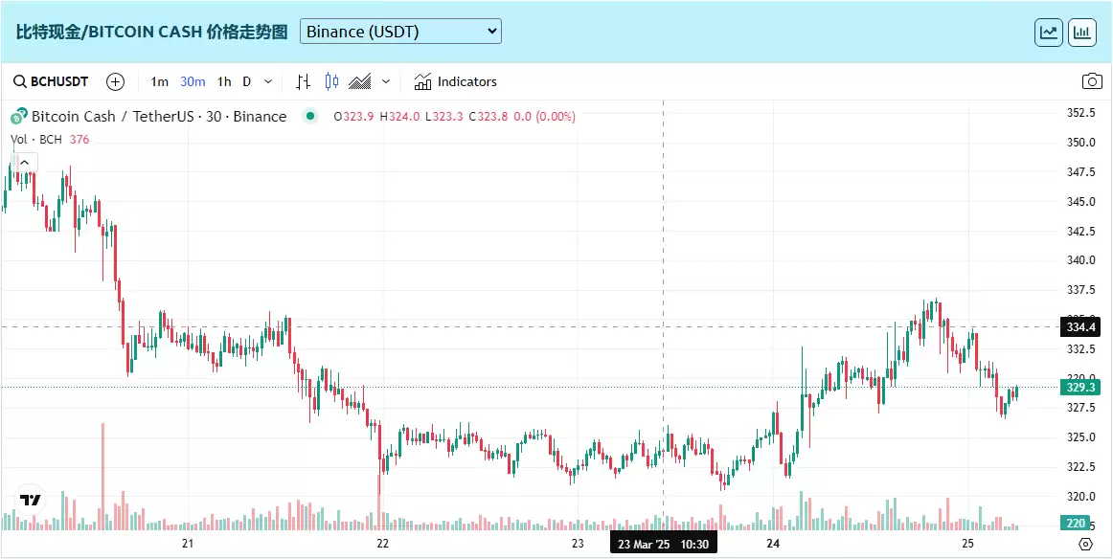Select the column chart icon in the top-right corner
Viewport: 1113px width, 559px height.
(1083, 31)
